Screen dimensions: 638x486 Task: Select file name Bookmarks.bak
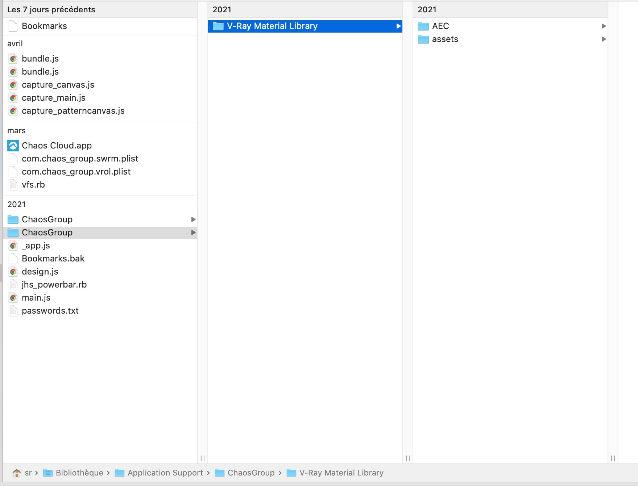(x=53, y=259)
